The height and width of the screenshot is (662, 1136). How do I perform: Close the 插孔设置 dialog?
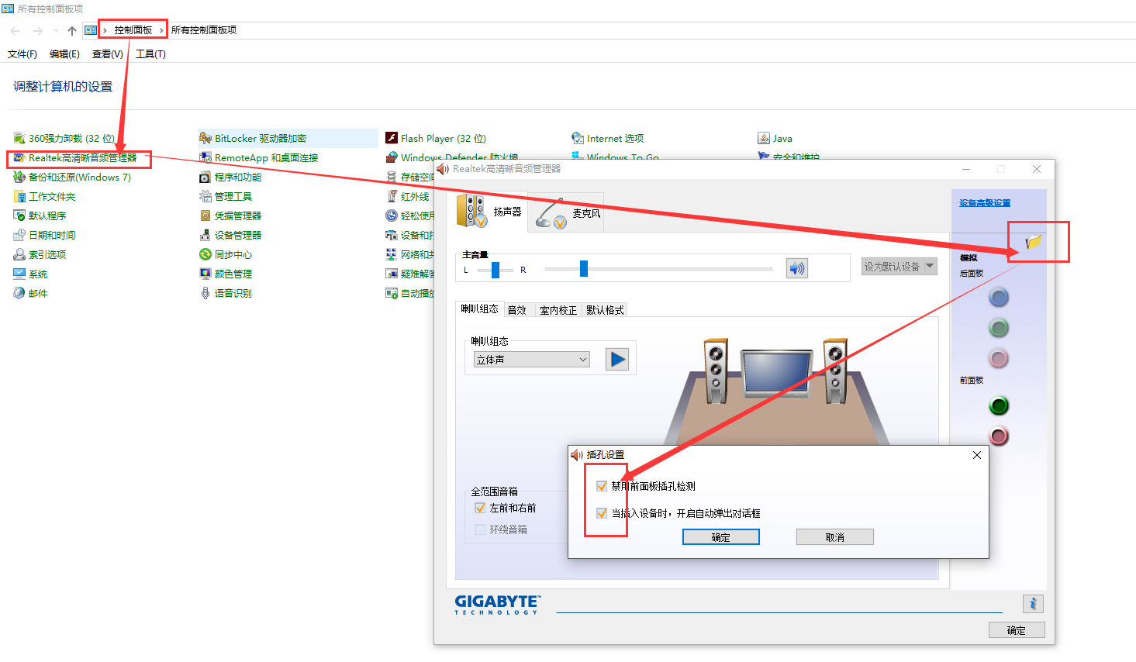pyautogui.click(x=977, y=455)
